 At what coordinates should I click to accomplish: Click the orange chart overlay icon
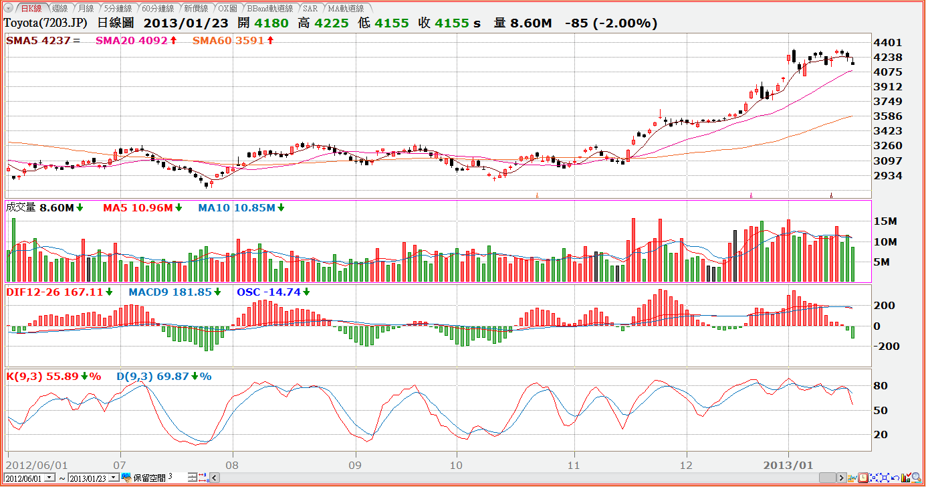point(852,478)
